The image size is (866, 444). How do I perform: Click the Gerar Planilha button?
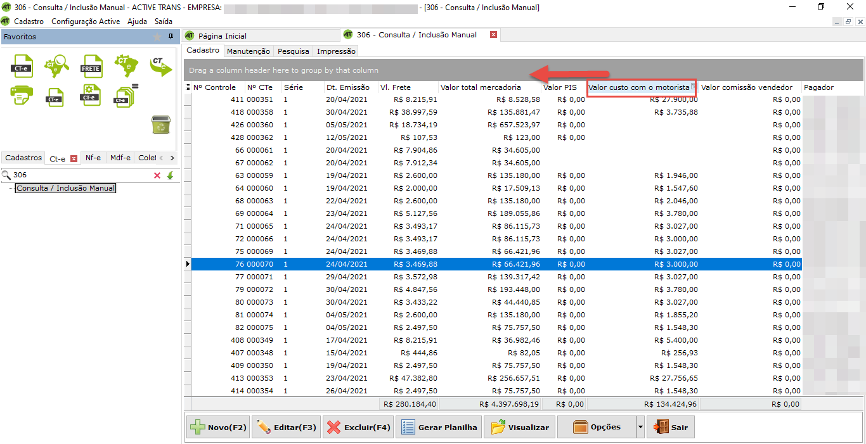tap(439, 428)
